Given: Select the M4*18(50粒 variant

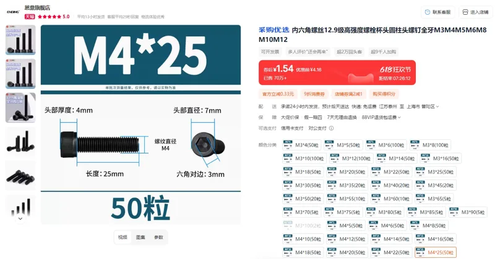Looking at the screenshot, I should coord(303,252).
